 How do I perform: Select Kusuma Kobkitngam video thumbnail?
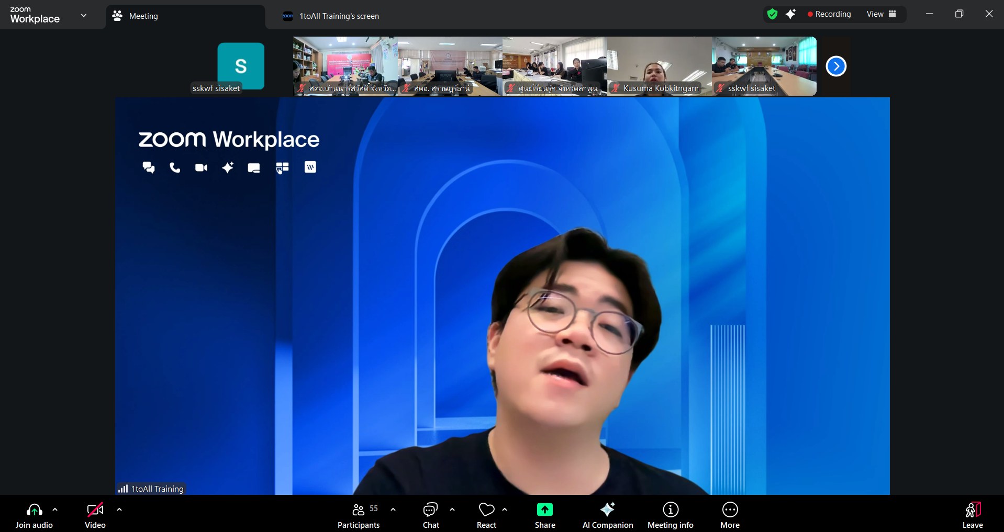point(659,66)
